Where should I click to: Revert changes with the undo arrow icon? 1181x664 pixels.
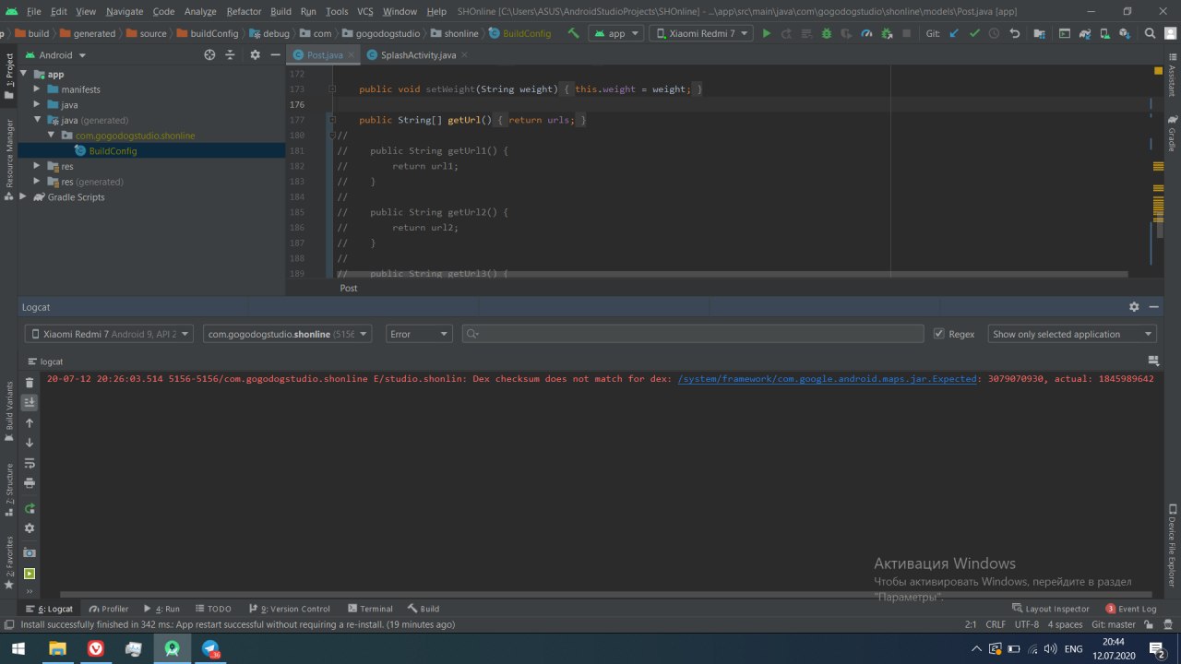coord(1015,33)
